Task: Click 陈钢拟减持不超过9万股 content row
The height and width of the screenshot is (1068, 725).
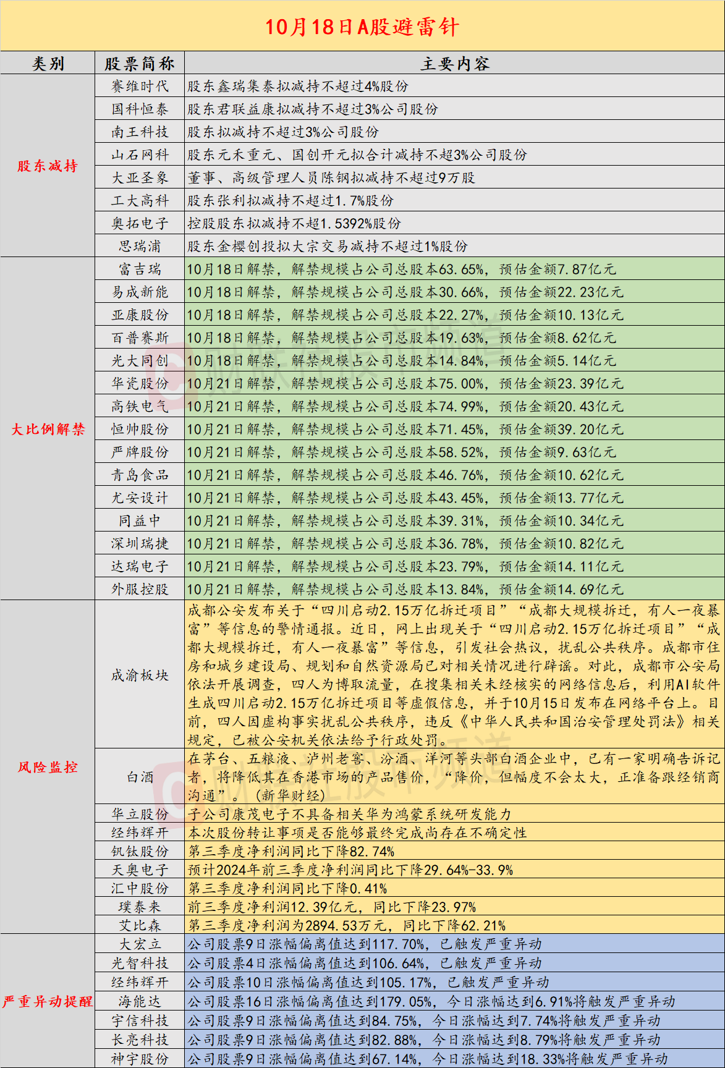Action: coord(455,178)
